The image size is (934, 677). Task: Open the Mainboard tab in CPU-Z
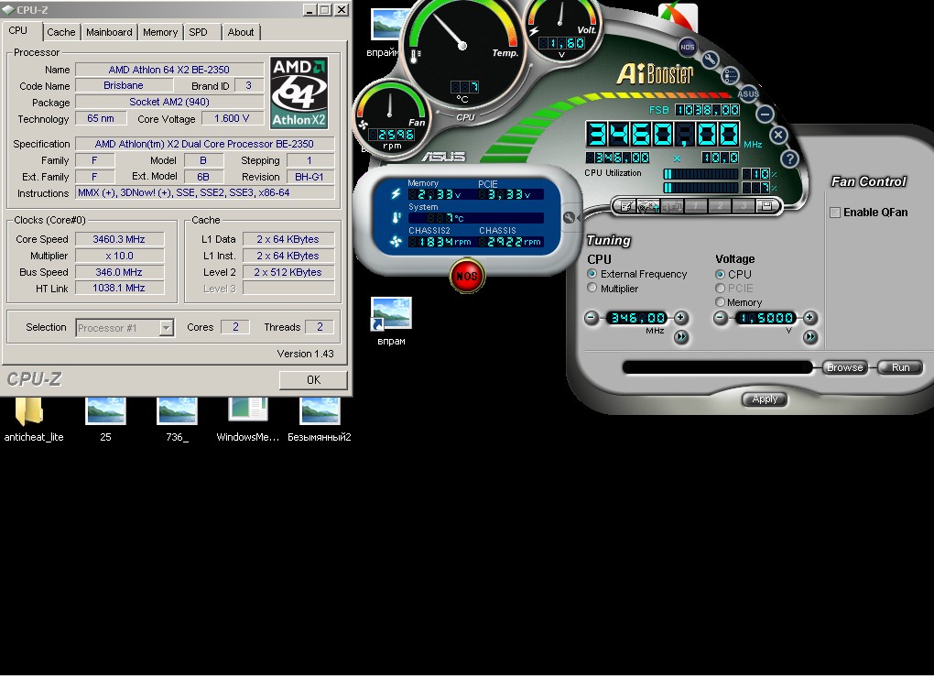[x=109, y=32]
